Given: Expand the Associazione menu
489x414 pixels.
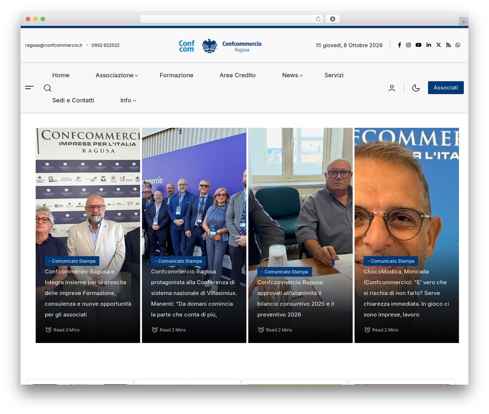Looking at the screenshot, I should click(117, 75).
